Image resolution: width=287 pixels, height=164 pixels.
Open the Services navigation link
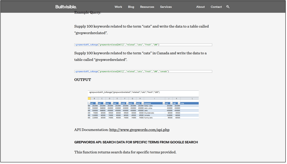coord(166,7)
